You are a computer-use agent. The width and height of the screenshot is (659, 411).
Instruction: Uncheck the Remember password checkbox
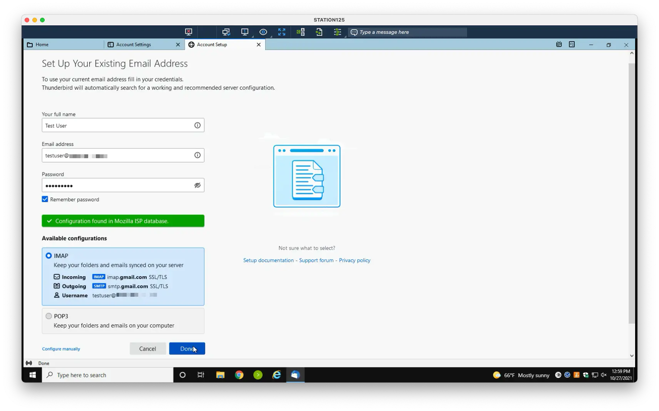45,199
